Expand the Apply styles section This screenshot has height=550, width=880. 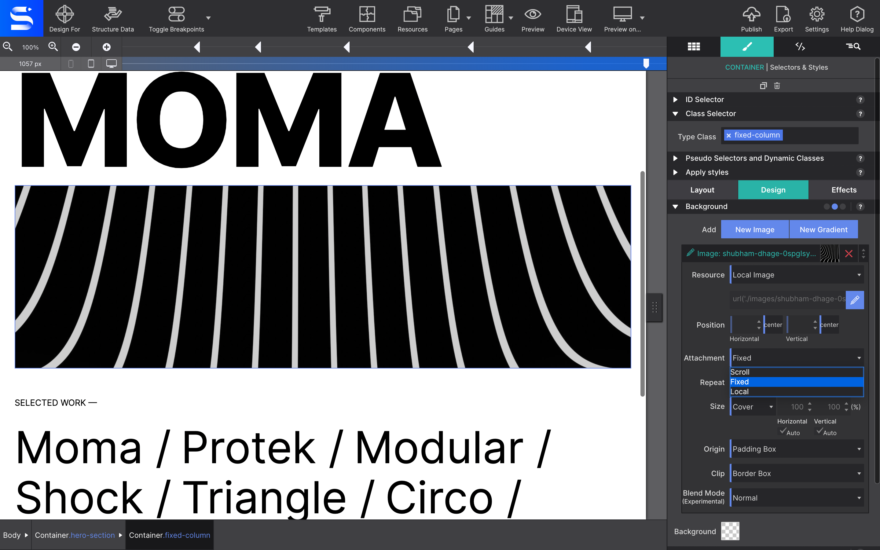pos(676,172)
